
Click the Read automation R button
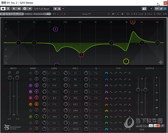(x=14, y=9)
